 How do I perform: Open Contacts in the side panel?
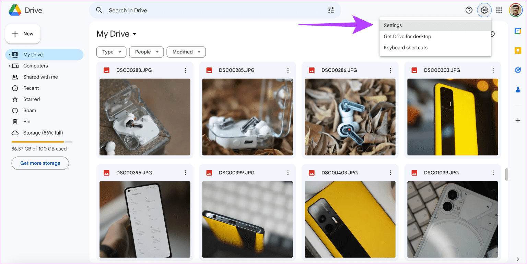pyautogui.click(x=518, y=90)
